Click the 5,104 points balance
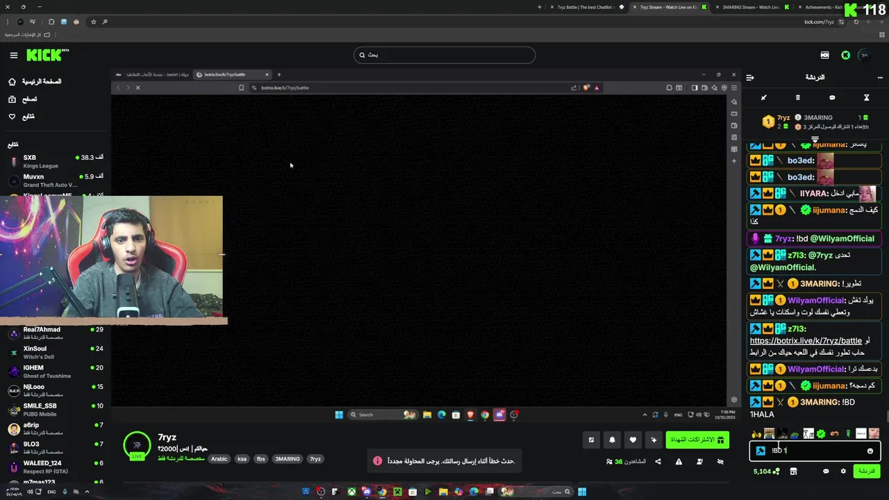 [x=766, y=471]
